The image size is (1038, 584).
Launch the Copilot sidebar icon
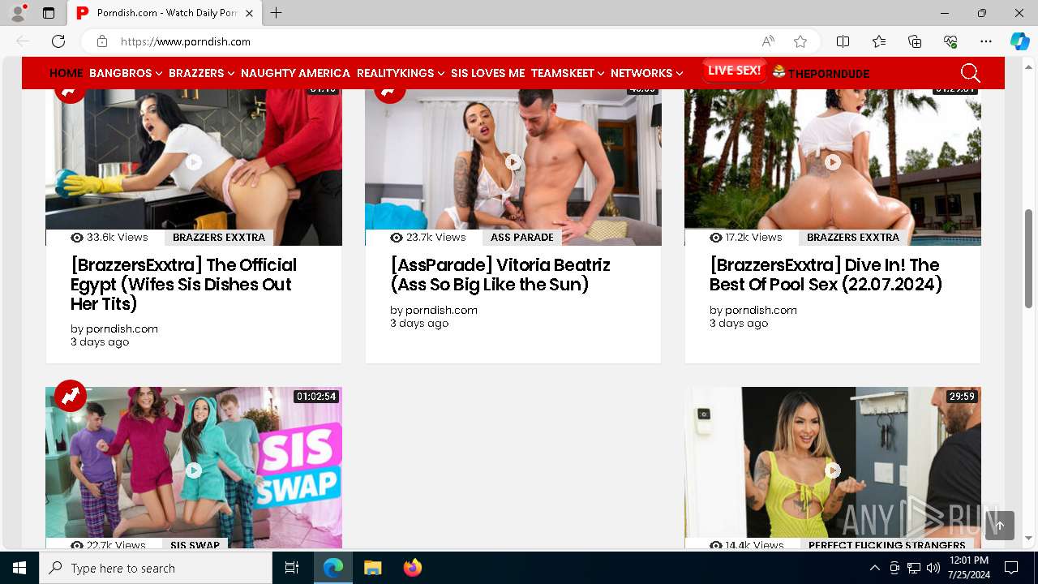tap(1019, 41)
